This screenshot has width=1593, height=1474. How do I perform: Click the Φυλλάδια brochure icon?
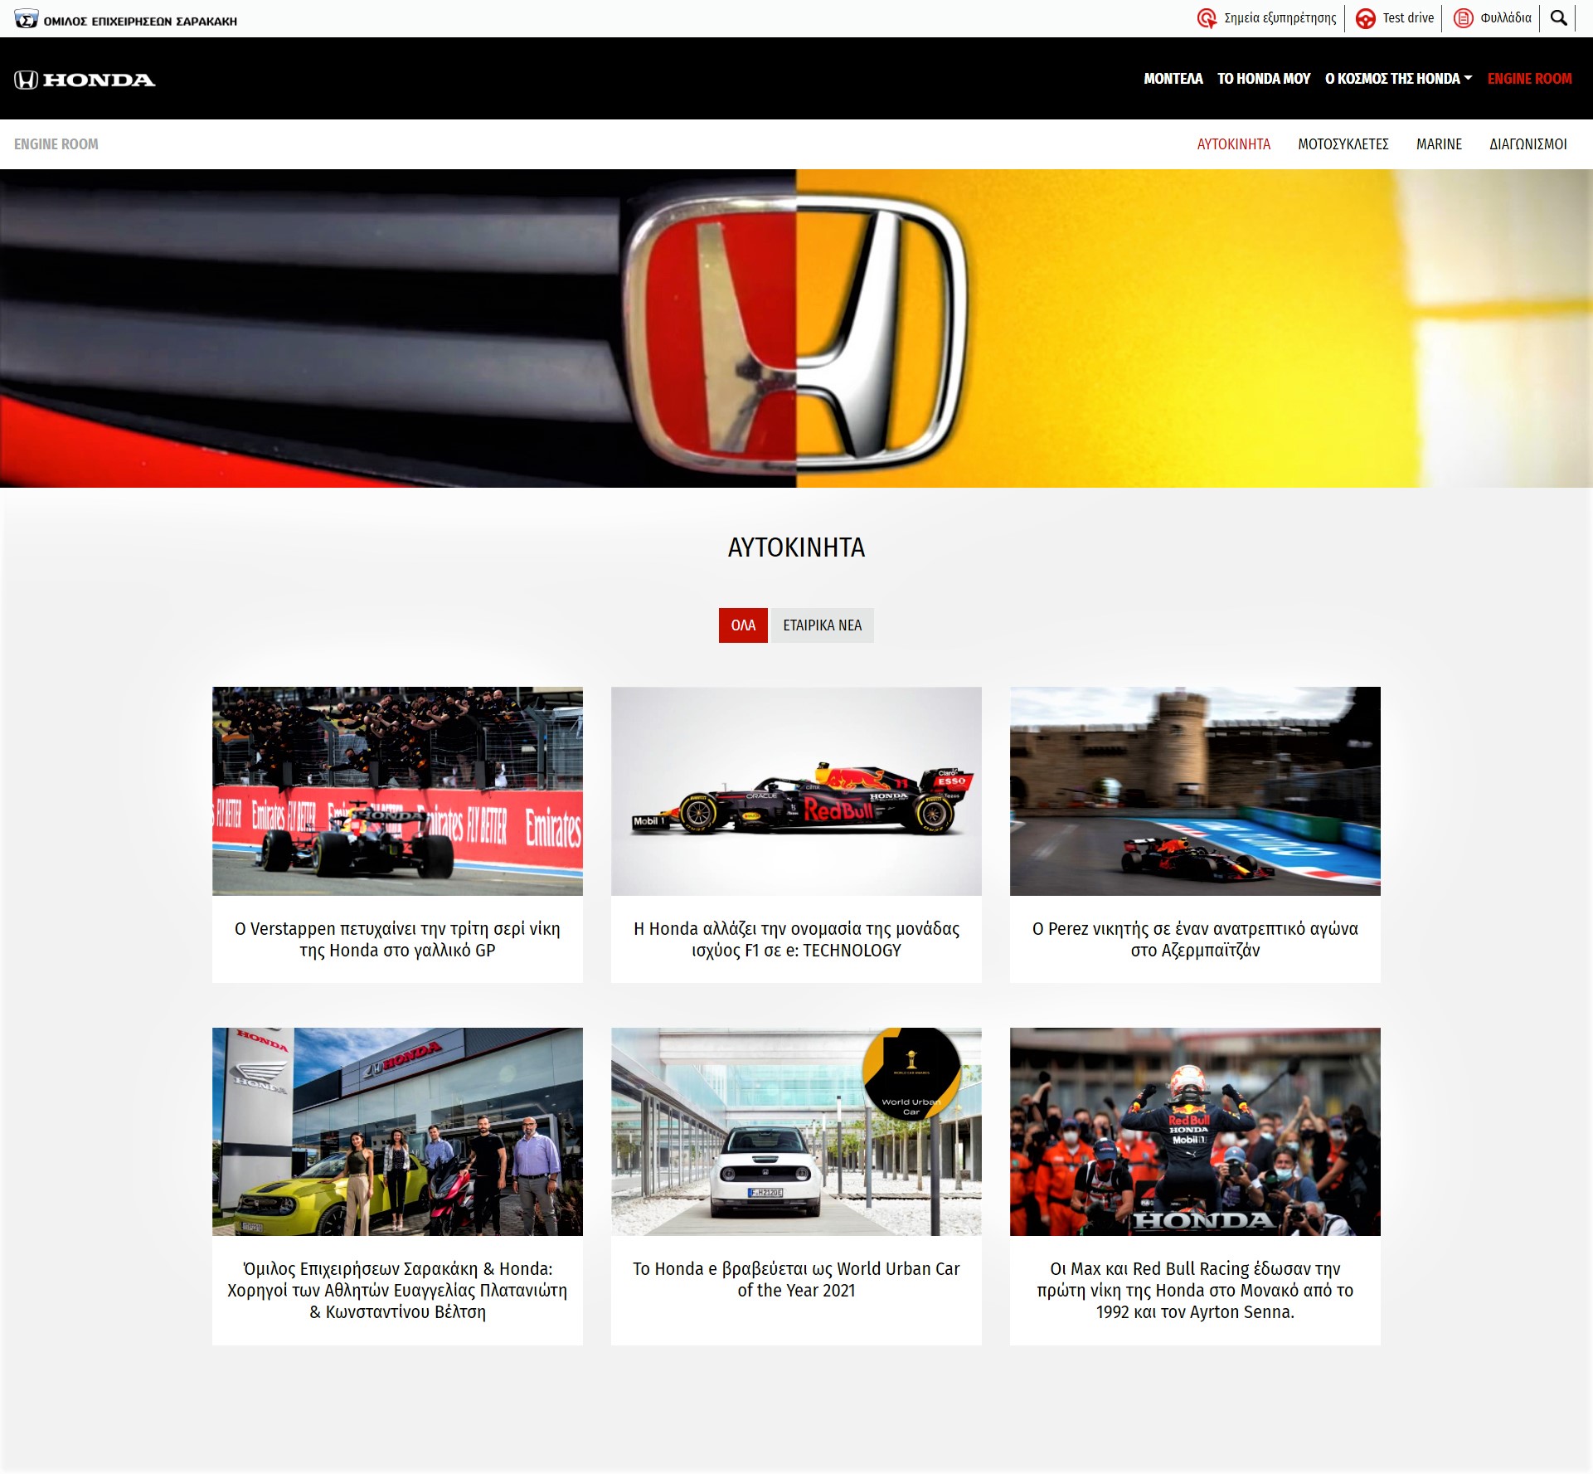(1464, 18)
